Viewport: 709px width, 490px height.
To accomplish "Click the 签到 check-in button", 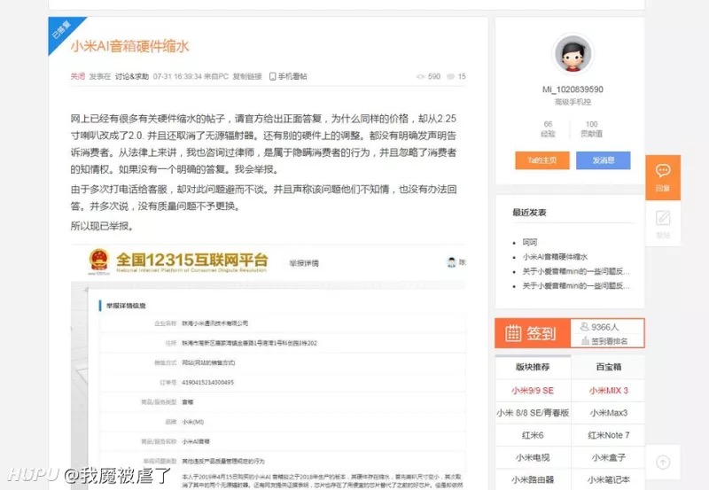I will (x=533, y=333).
